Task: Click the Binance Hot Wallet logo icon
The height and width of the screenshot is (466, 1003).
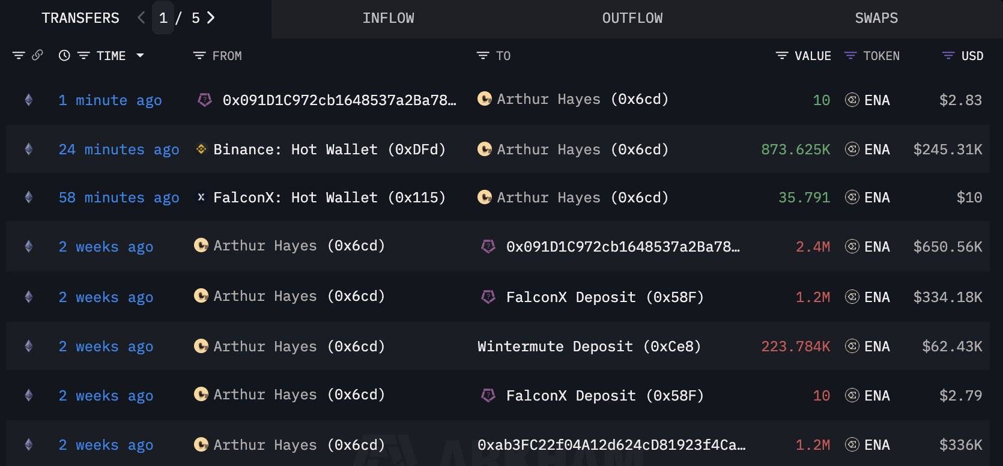Action: pos(201,149)
